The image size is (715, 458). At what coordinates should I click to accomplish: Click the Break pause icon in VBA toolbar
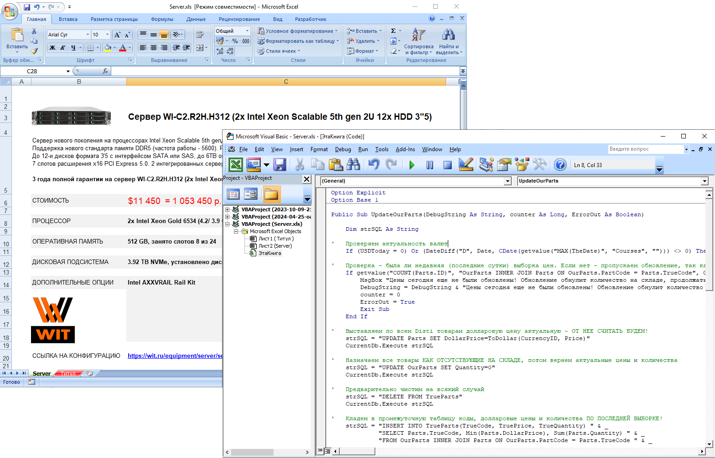click(430, 165)
